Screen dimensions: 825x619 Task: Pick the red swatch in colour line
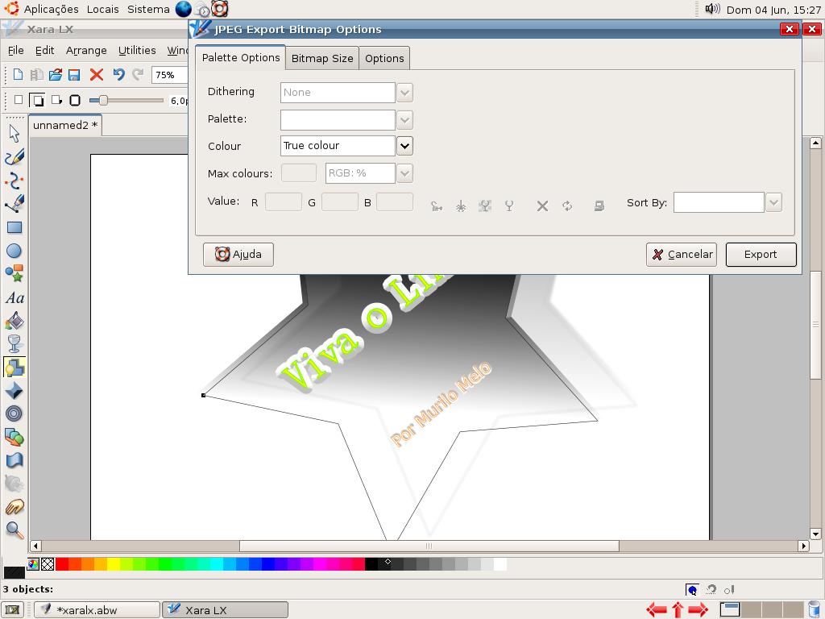62,564
